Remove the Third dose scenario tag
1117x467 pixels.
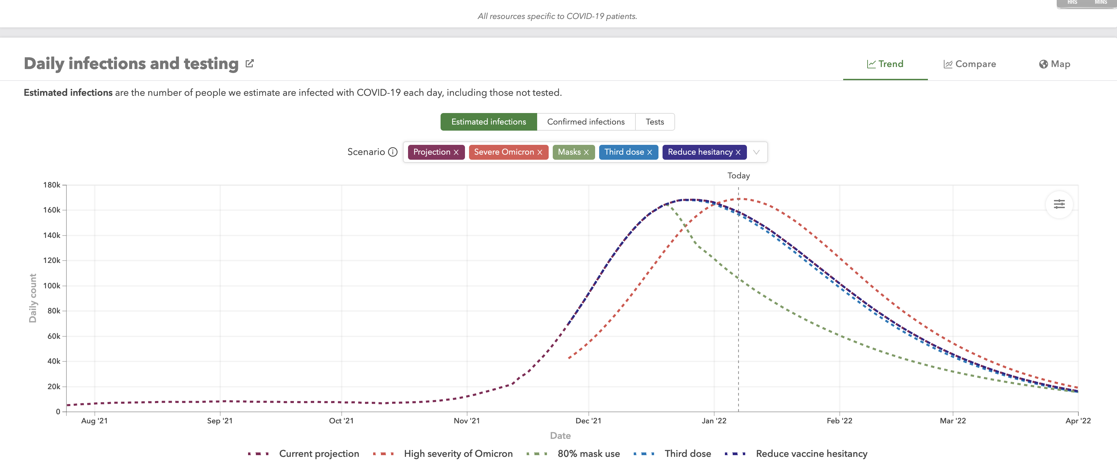click(650, 152)
